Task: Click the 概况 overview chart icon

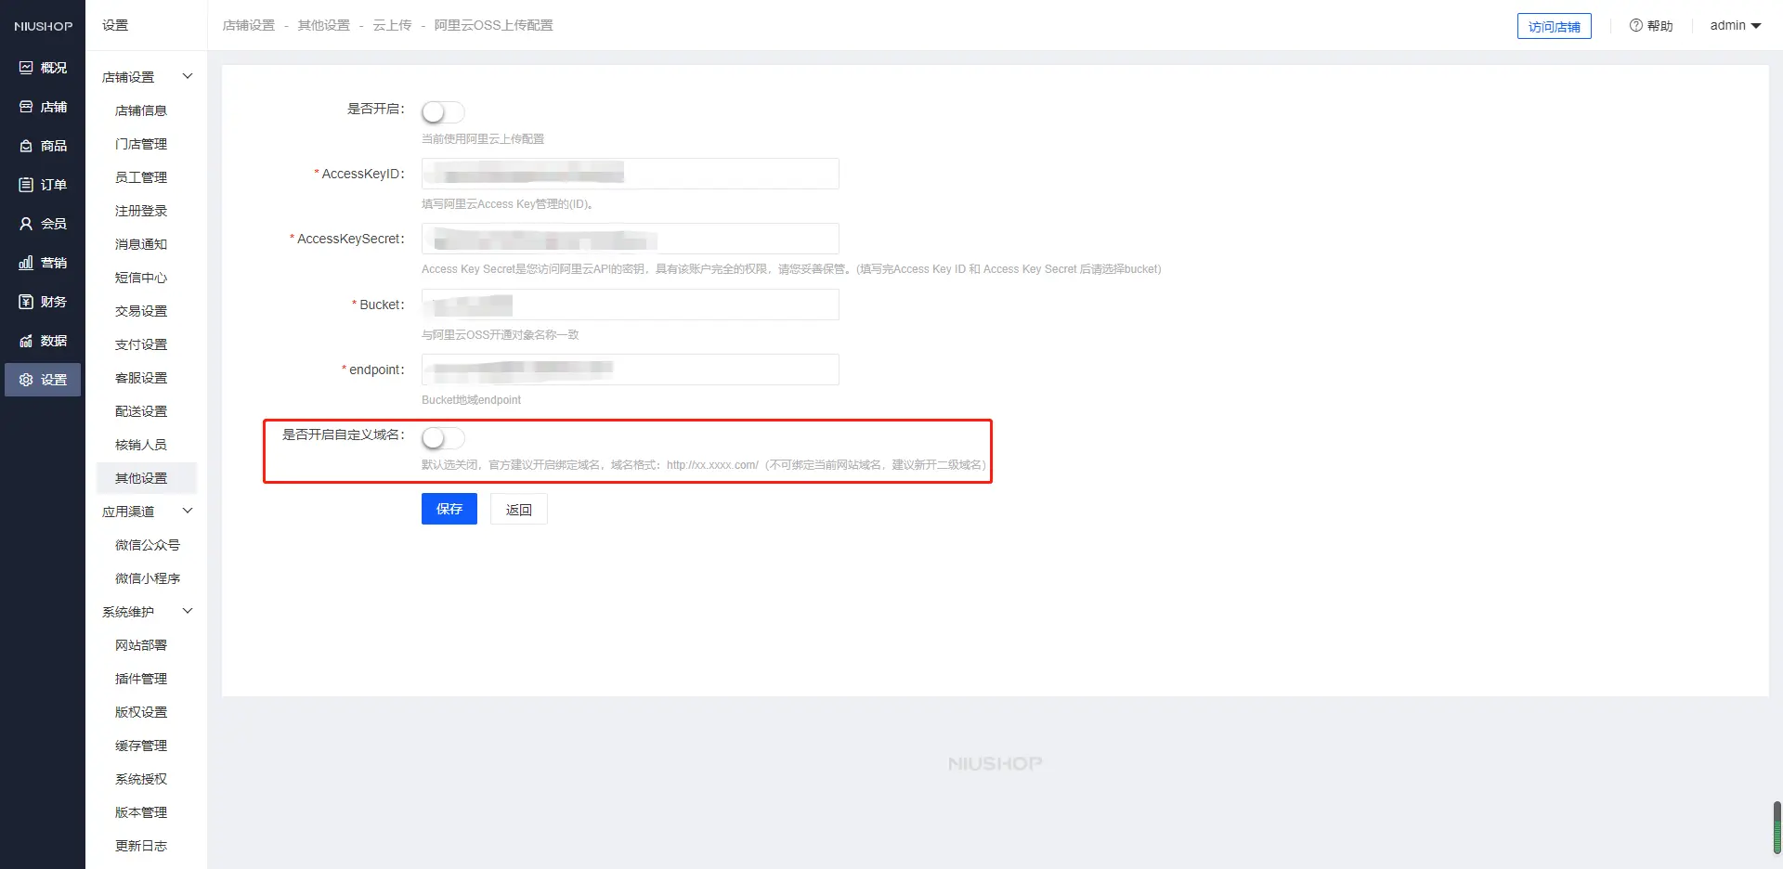Action: pyautogui.click(x=26, y=68)
